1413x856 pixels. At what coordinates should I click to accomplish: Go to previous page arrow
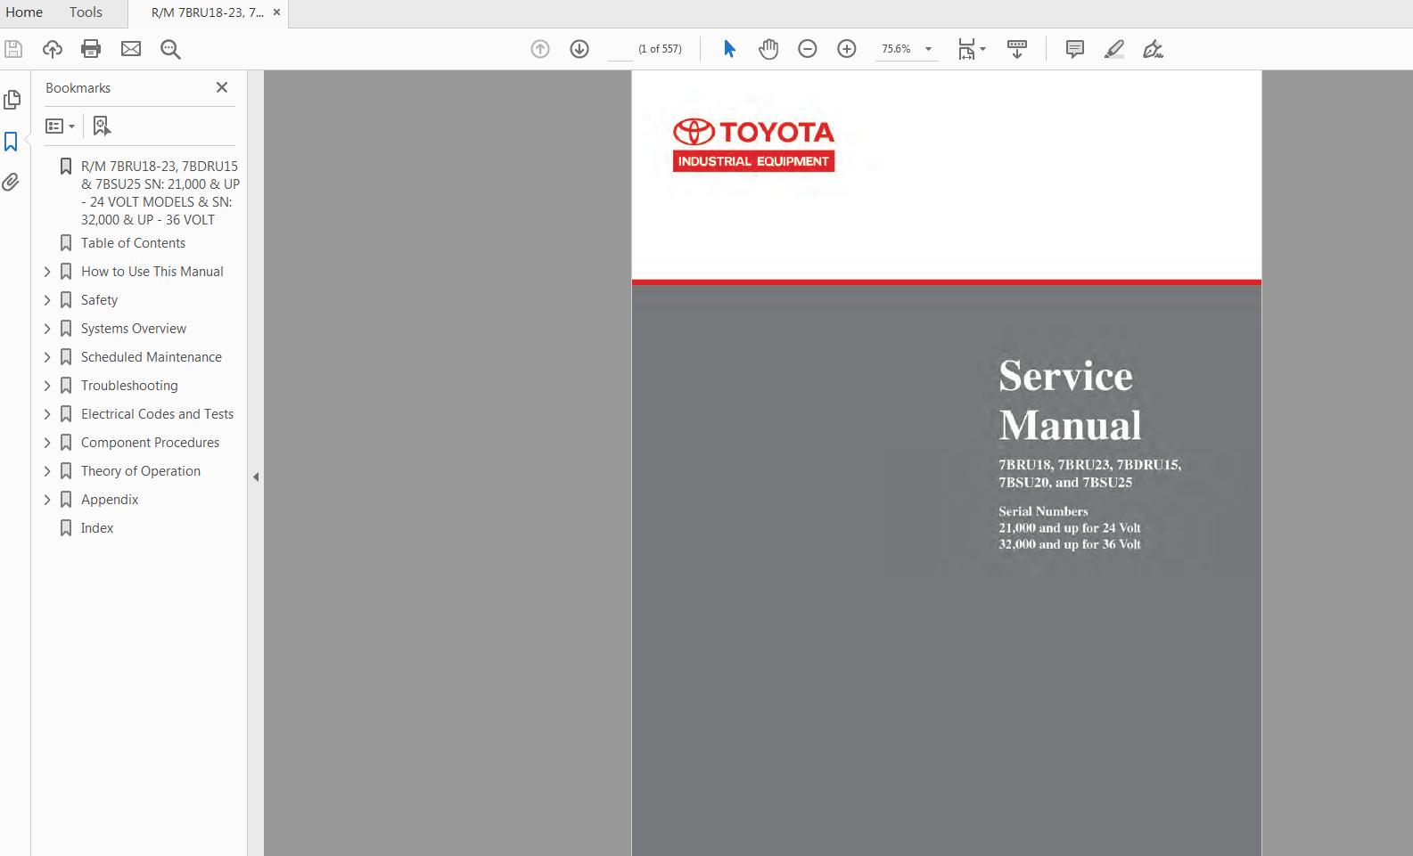point(540,49)
